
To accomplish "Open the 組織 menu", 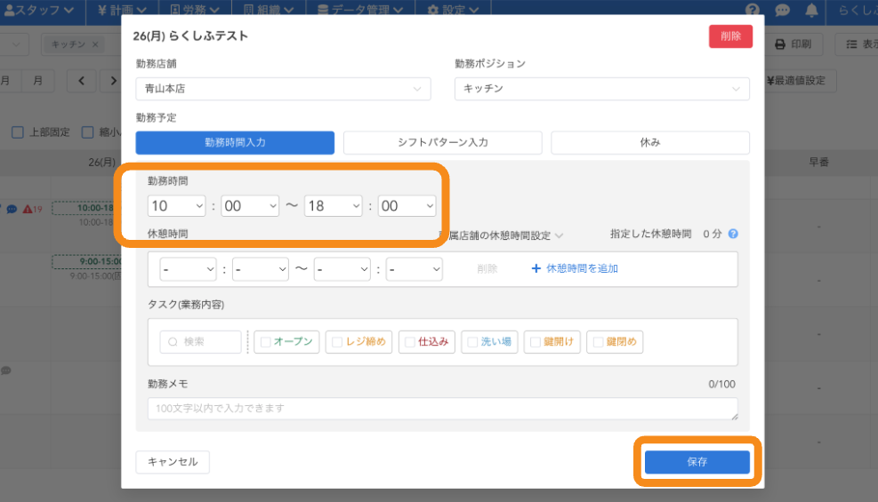I will tap(269, 10).
